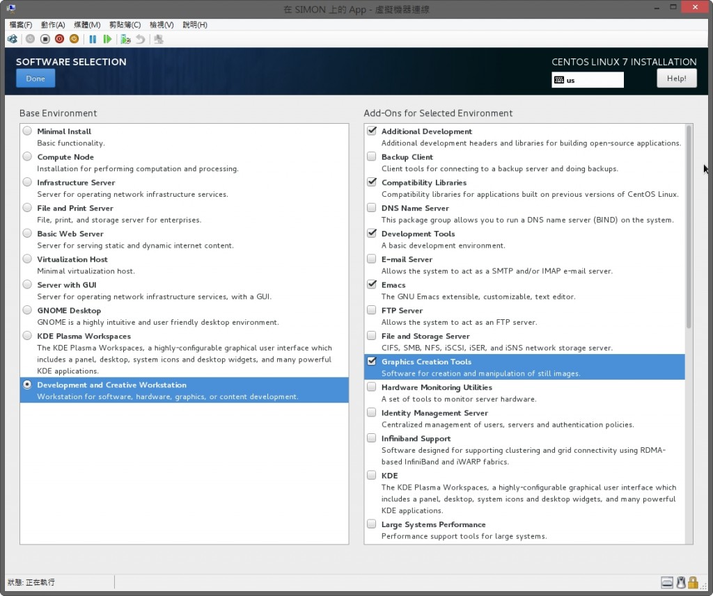Viewport: 713px width, 596px height.
Task: Check Infiniband Support add-on
Action: point(372,438)
